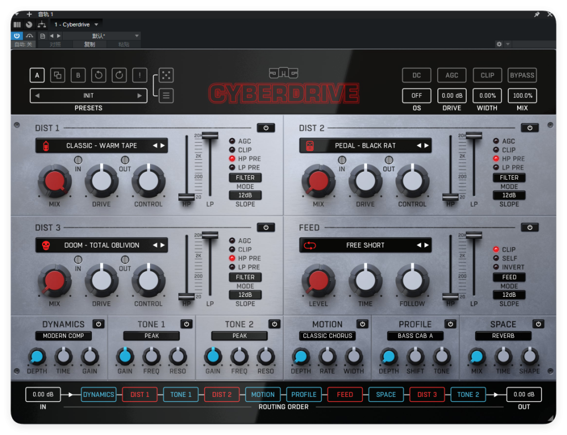Toggle DIST 3 section power
The height and width of the screenshot is (435, 567).
click(266, 227)
